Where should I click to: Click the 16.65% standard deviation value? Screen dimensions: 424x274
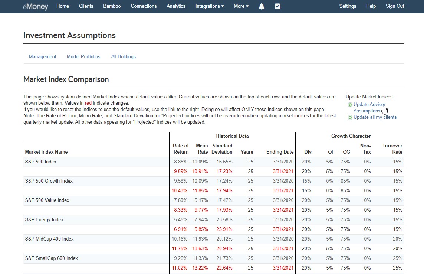(224, 162)
